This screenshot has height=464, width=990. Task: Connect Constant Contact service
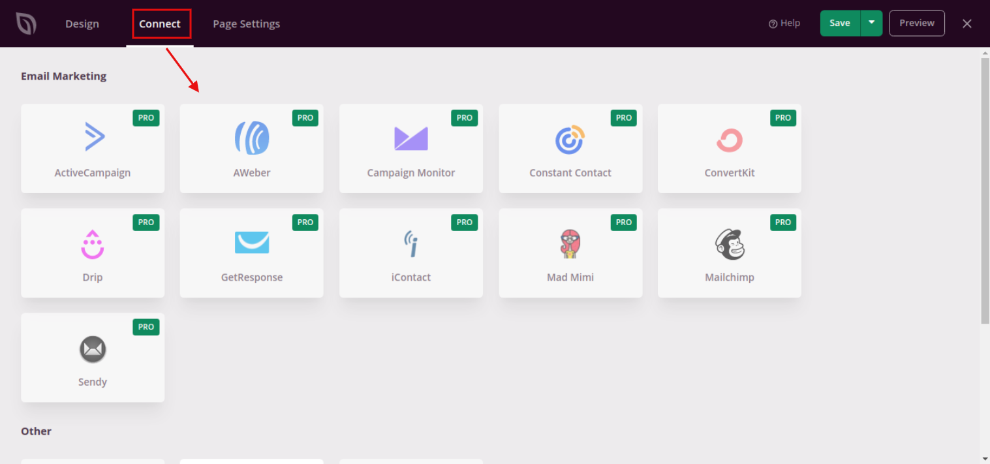tap(570, 148)
